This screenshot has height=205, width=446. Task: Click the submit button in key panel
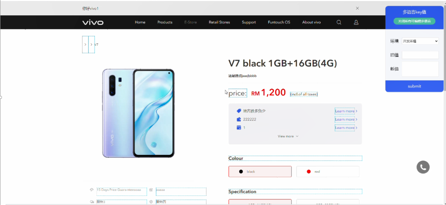point(414,86)
